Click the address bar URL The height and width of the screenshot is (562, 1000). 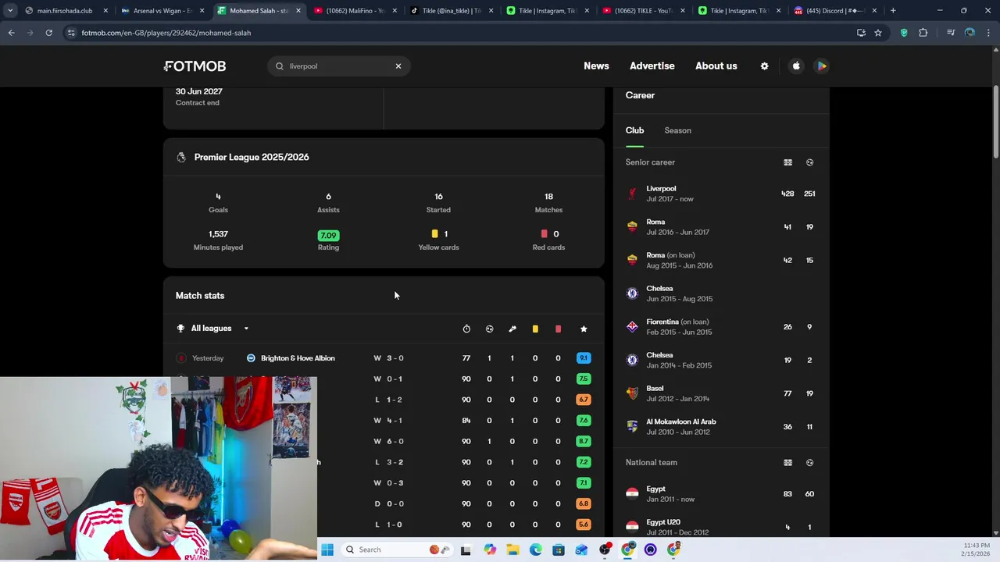(166, 33)
